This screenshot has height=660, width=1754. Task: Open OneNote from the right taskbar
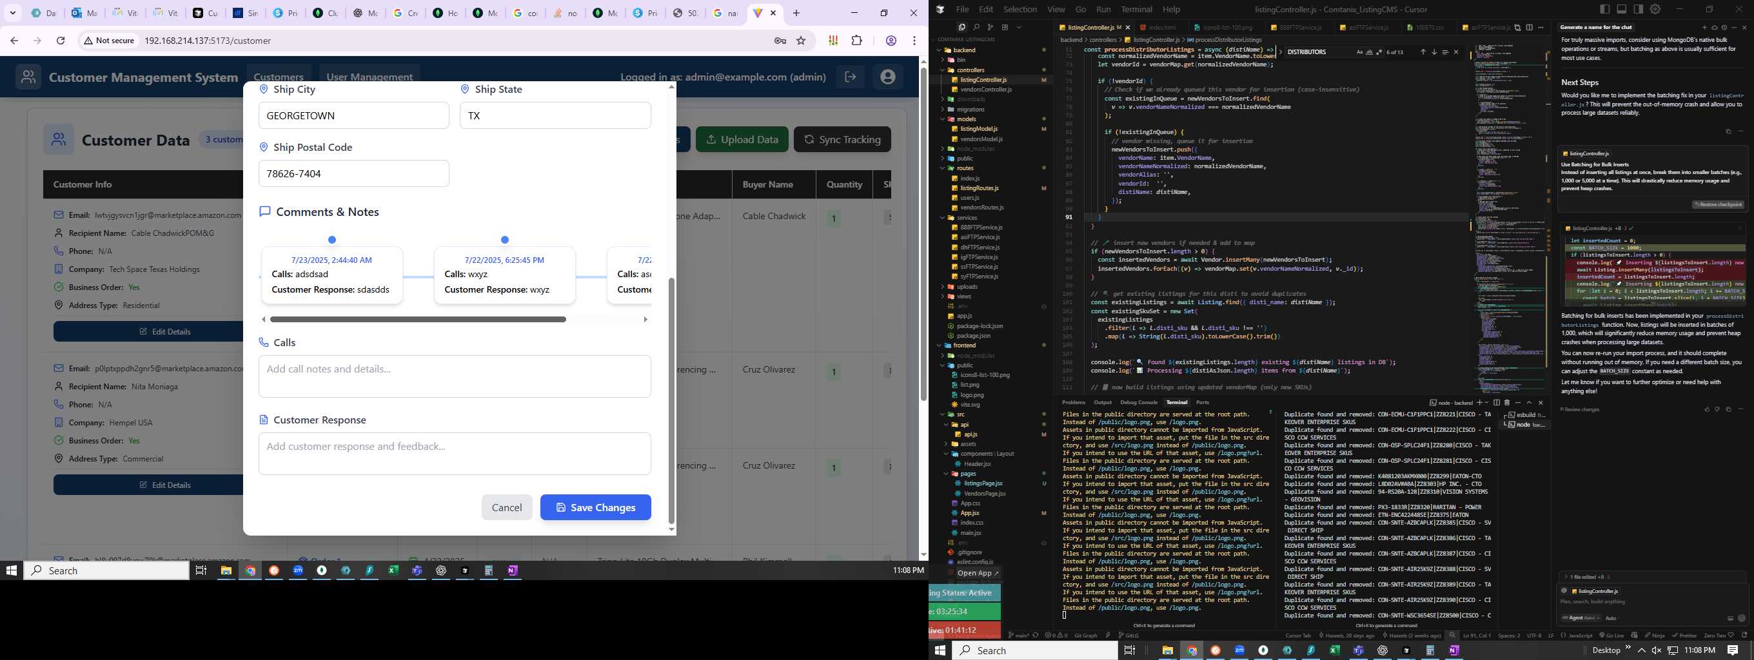pyautogui.click(x=1453, y=650)
